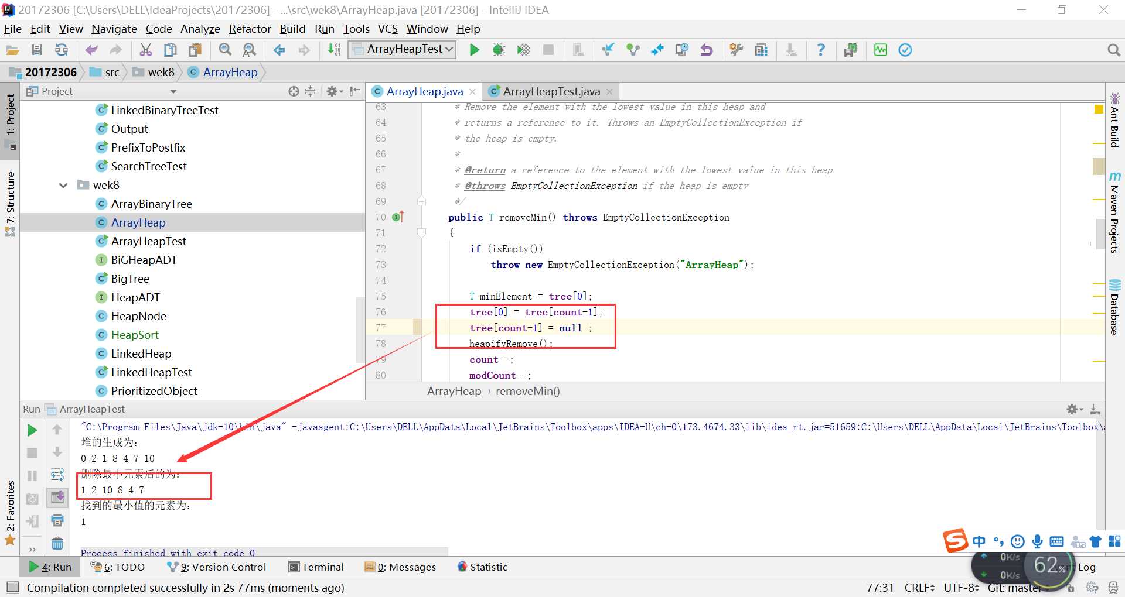The height and width of the screenshot is (597, 1125).
Task: Click Search Everywhere magnifier icon
Action: pos(1114,50)
